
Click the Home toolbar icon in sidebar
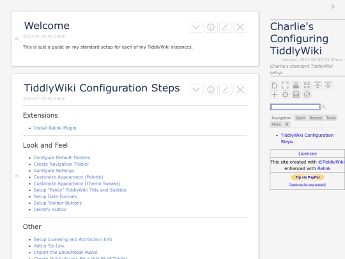(274, 86)
